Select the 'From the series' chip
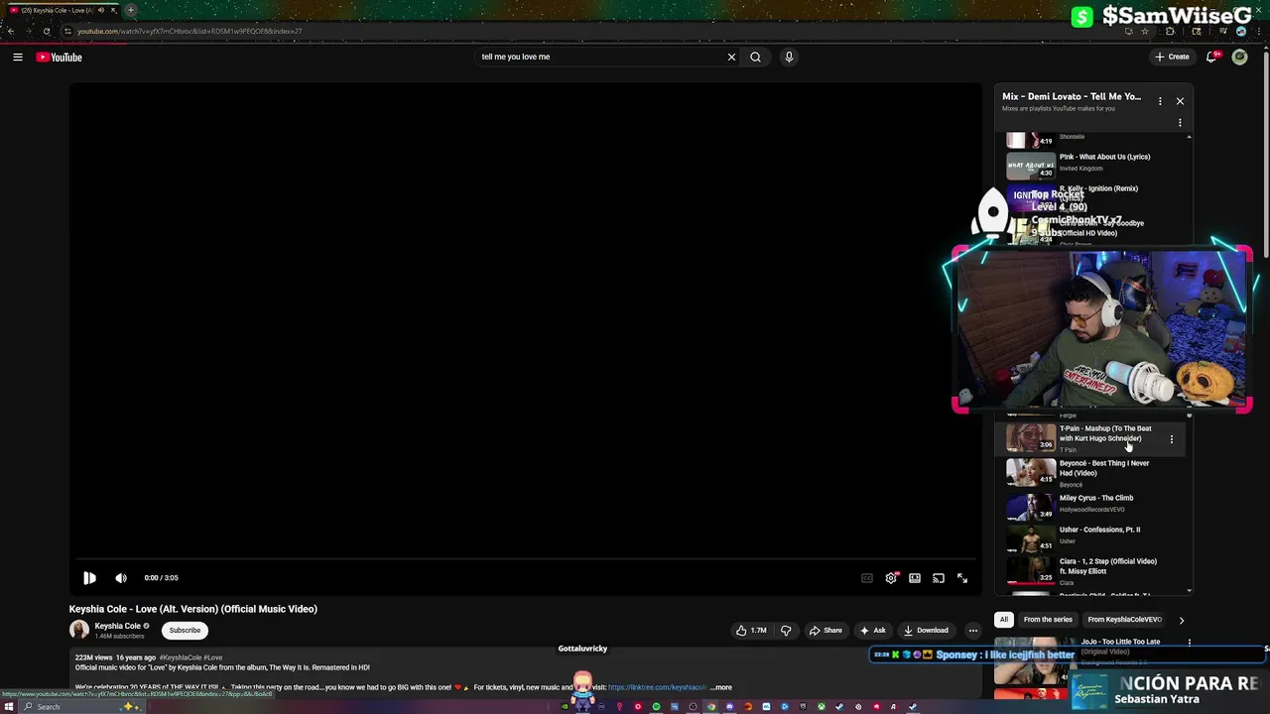1270x714 pixels. click(1048, 620)
